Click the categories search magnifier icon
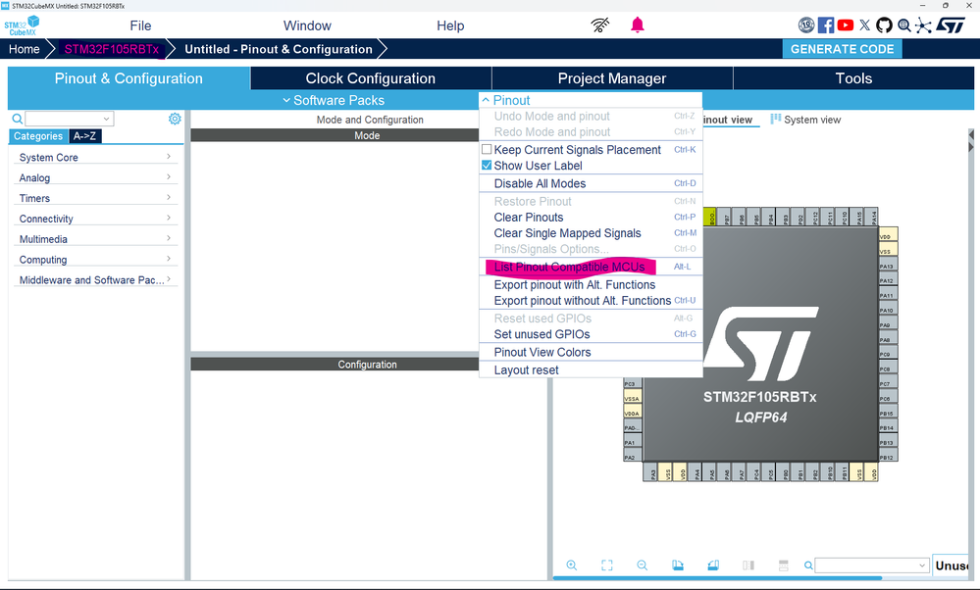Screen dimensions: 980x590 point(18,119)
